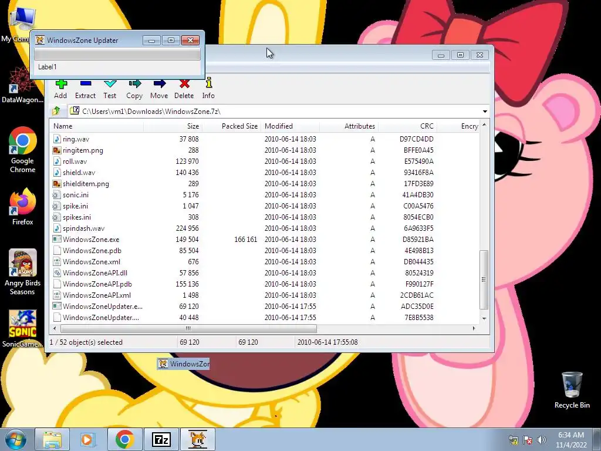
Task: Select shield.wav audio file icon
Action: [57, 173]
